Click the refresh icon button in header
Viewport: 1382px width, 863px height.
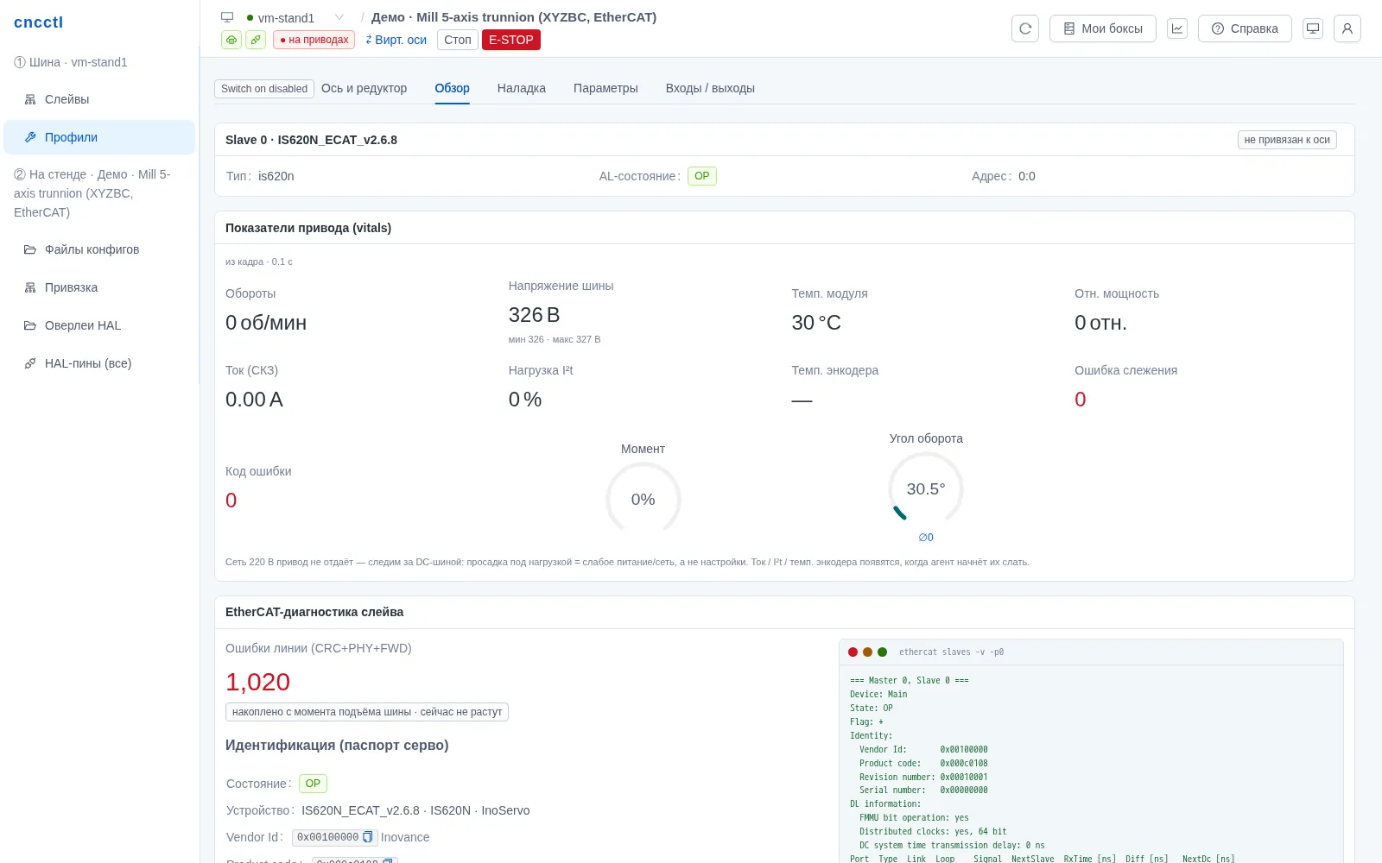coord(1025,28)
